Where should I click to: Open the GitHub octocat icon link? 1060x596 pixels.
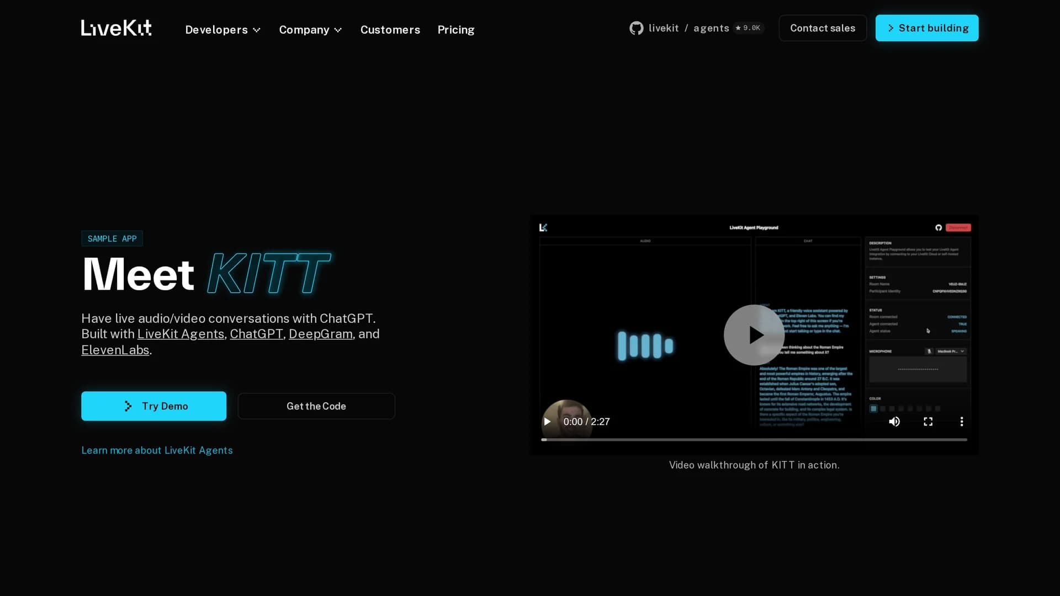point(636,28)
